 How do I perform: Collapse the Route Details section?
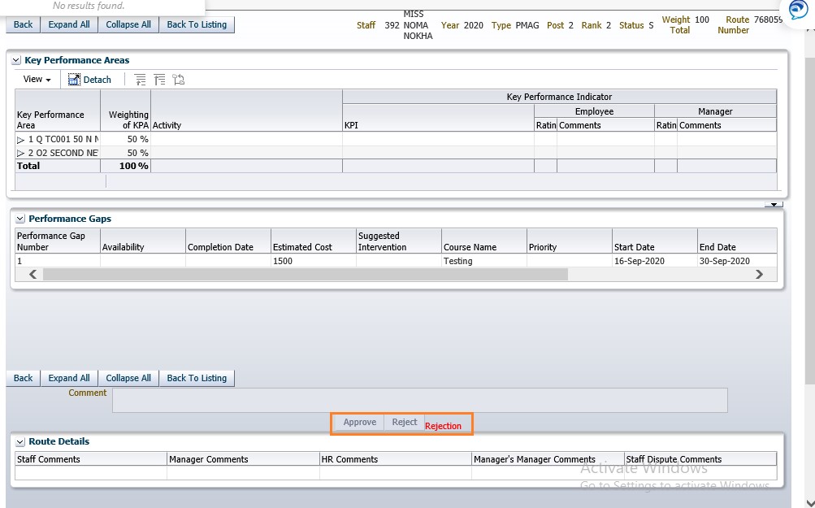coord(20,441)
